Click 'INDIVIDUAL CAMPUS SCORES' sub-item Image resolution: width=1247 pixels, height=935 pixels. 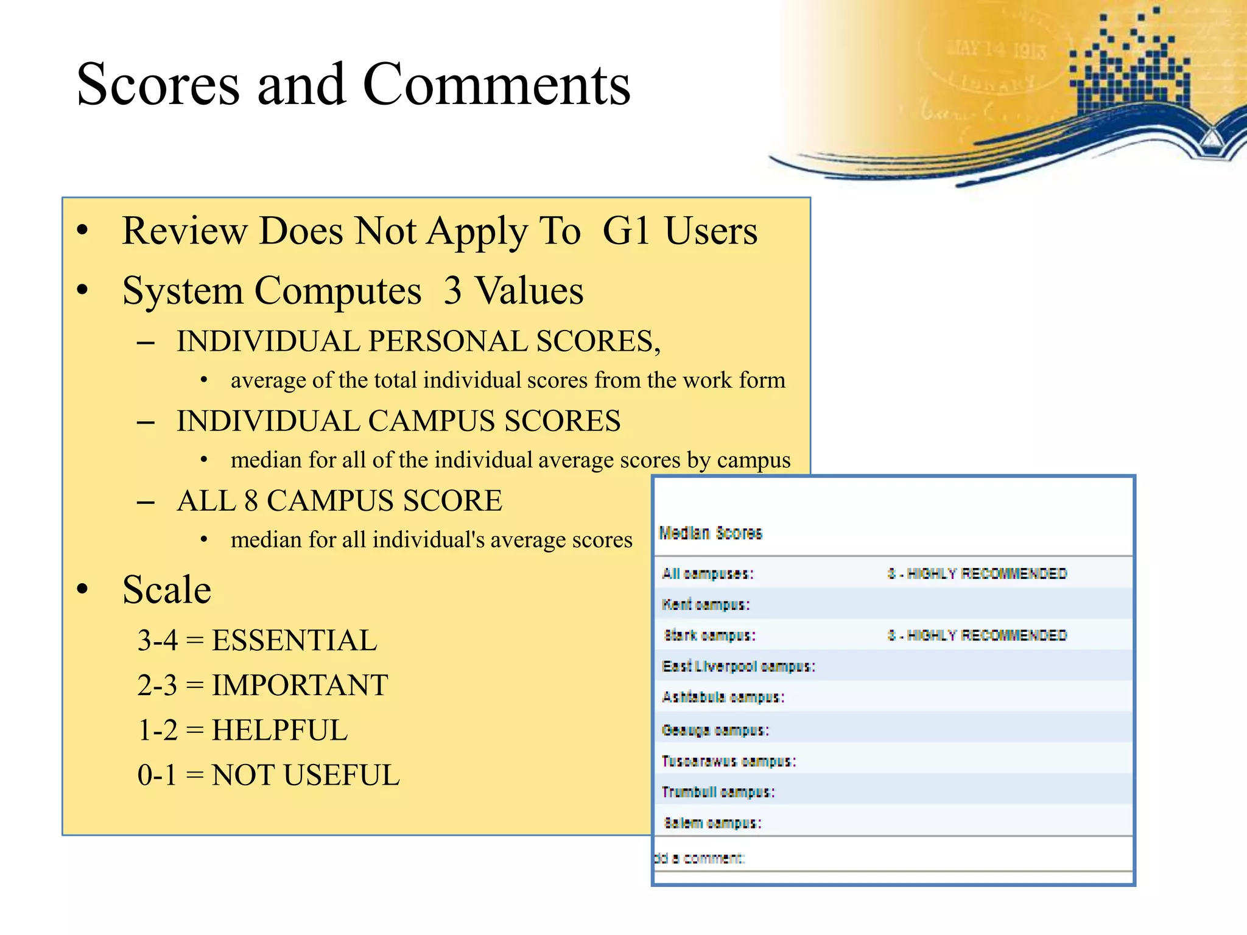(x=398, y=421)
